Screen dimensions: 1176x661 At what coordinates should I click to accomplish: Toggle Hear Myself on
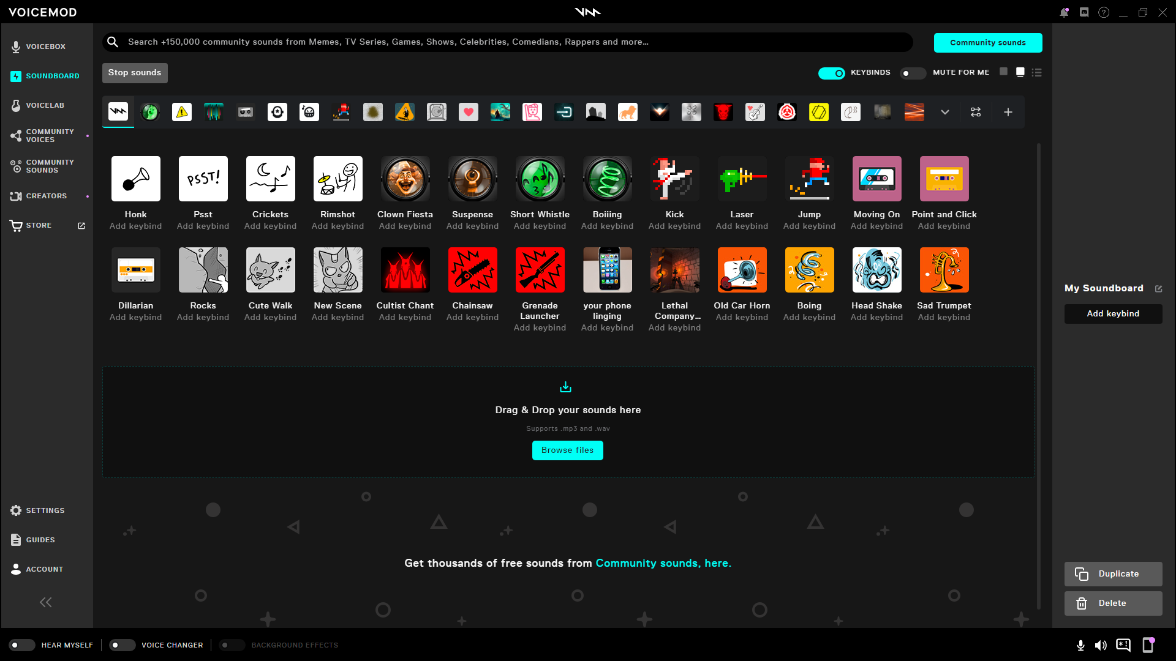point(22,645)
